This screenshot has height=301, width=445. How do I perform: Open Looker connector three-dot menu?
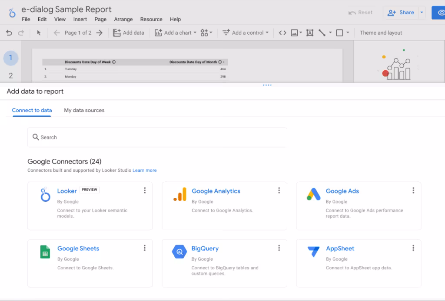pyautogui.click(x=145, y=190)
